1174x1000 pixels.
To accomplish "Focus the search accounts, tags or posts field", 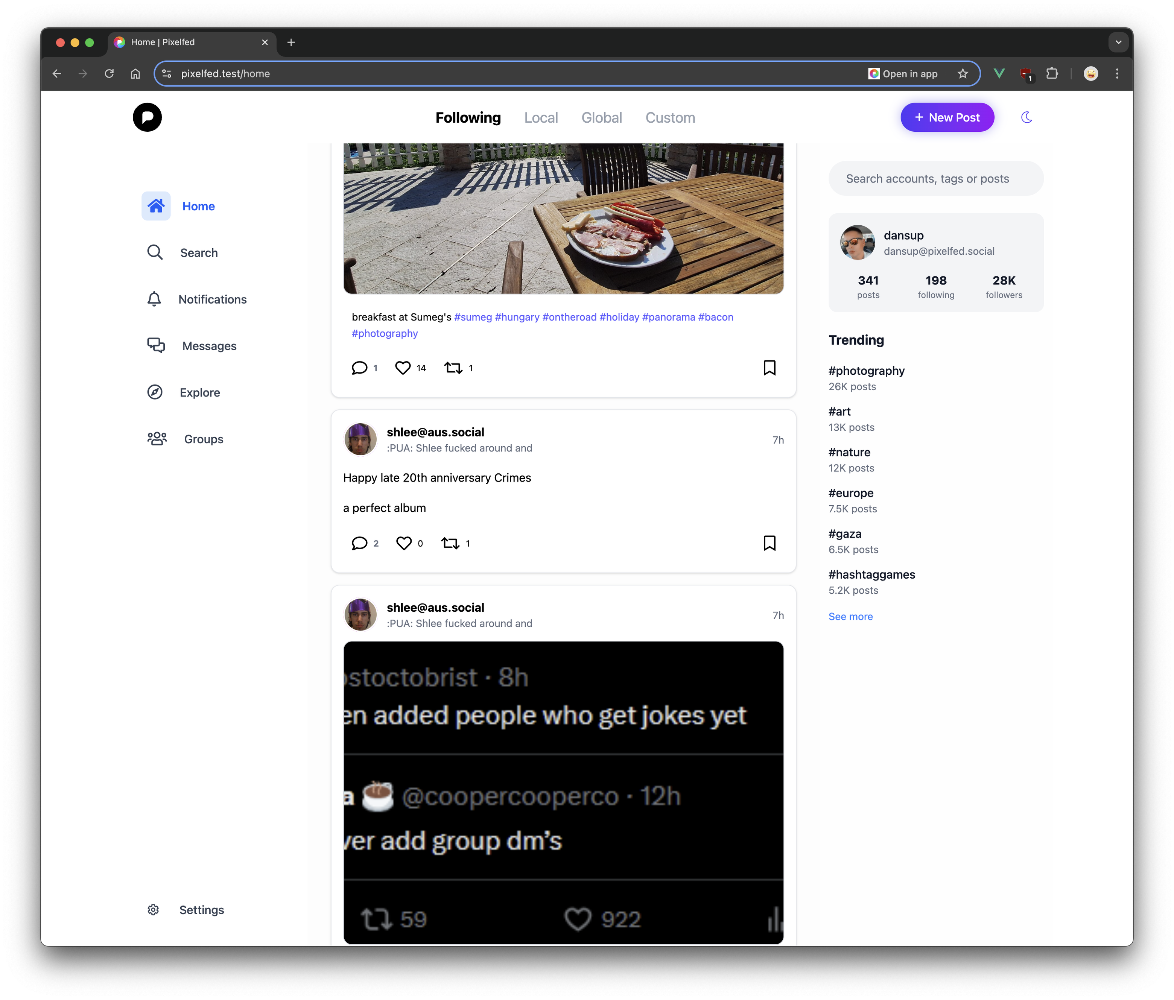I will [x=935, y=178].
